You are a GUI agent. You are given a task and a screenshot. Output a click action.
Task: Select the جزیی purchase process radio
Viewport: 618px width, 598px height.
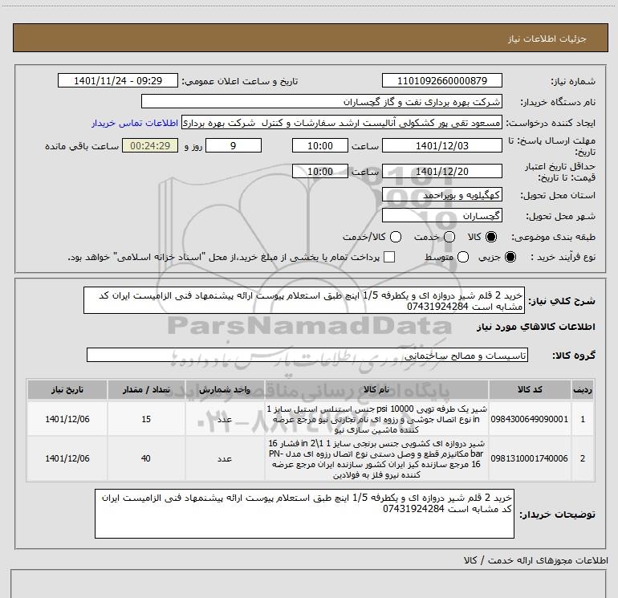click(x=510, y=257)
